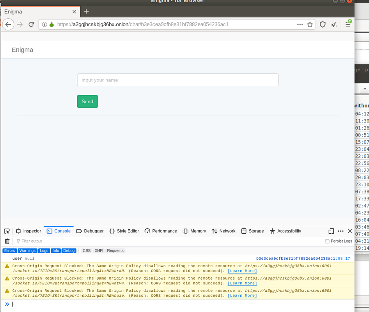Viewport: 369px width, 312px height.
Task: Open the onion circuit display icon
Action: [x=52, y=25]
